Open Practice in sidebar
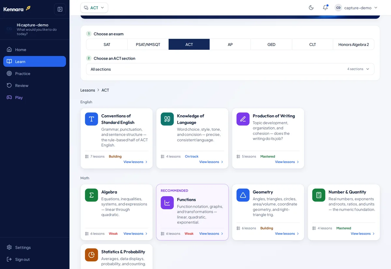 [x=35, y=73]
